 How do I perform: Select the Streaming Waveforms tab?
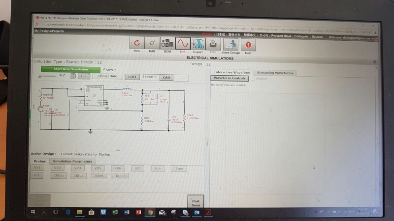[275, 73]
